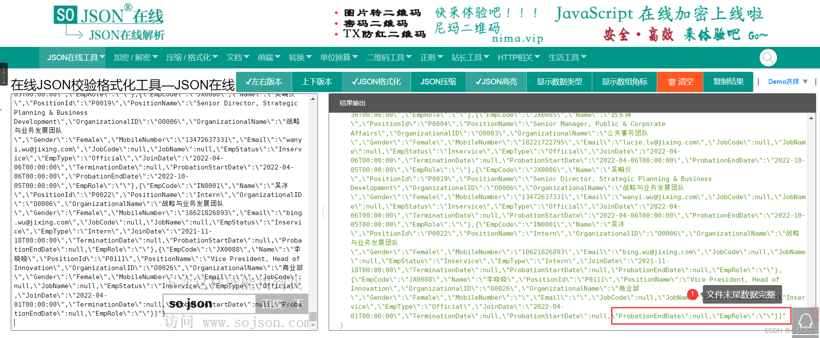The height and width of the screenshot is (338, 820).
Task: Click the closing brace in result output
Action: point(342,326)
